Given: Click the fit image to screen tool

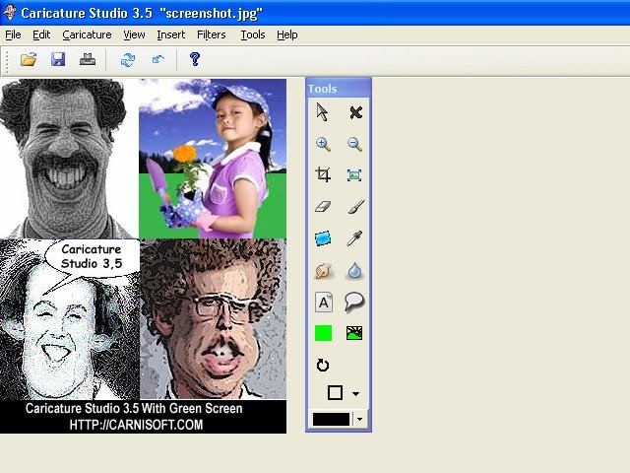Looking at the screenshot, I should tap(354, 175).
